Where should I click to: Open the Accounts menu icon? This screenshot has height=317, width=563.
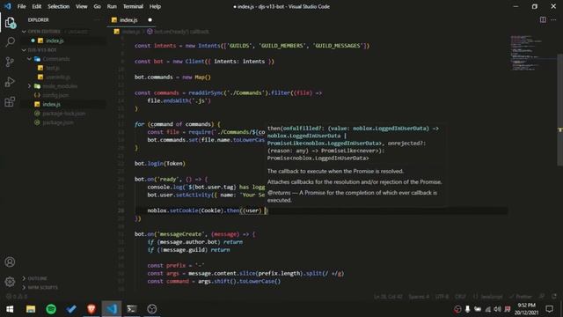point(10,262)
